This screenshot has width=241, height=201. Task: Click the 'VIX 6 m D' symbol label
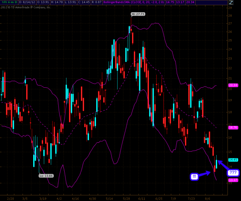click(9, 2)
